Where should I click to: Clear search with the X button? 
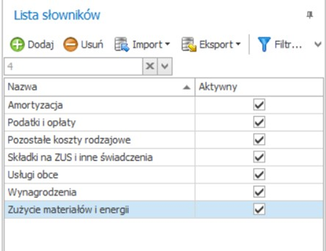[x=150, y=66]
